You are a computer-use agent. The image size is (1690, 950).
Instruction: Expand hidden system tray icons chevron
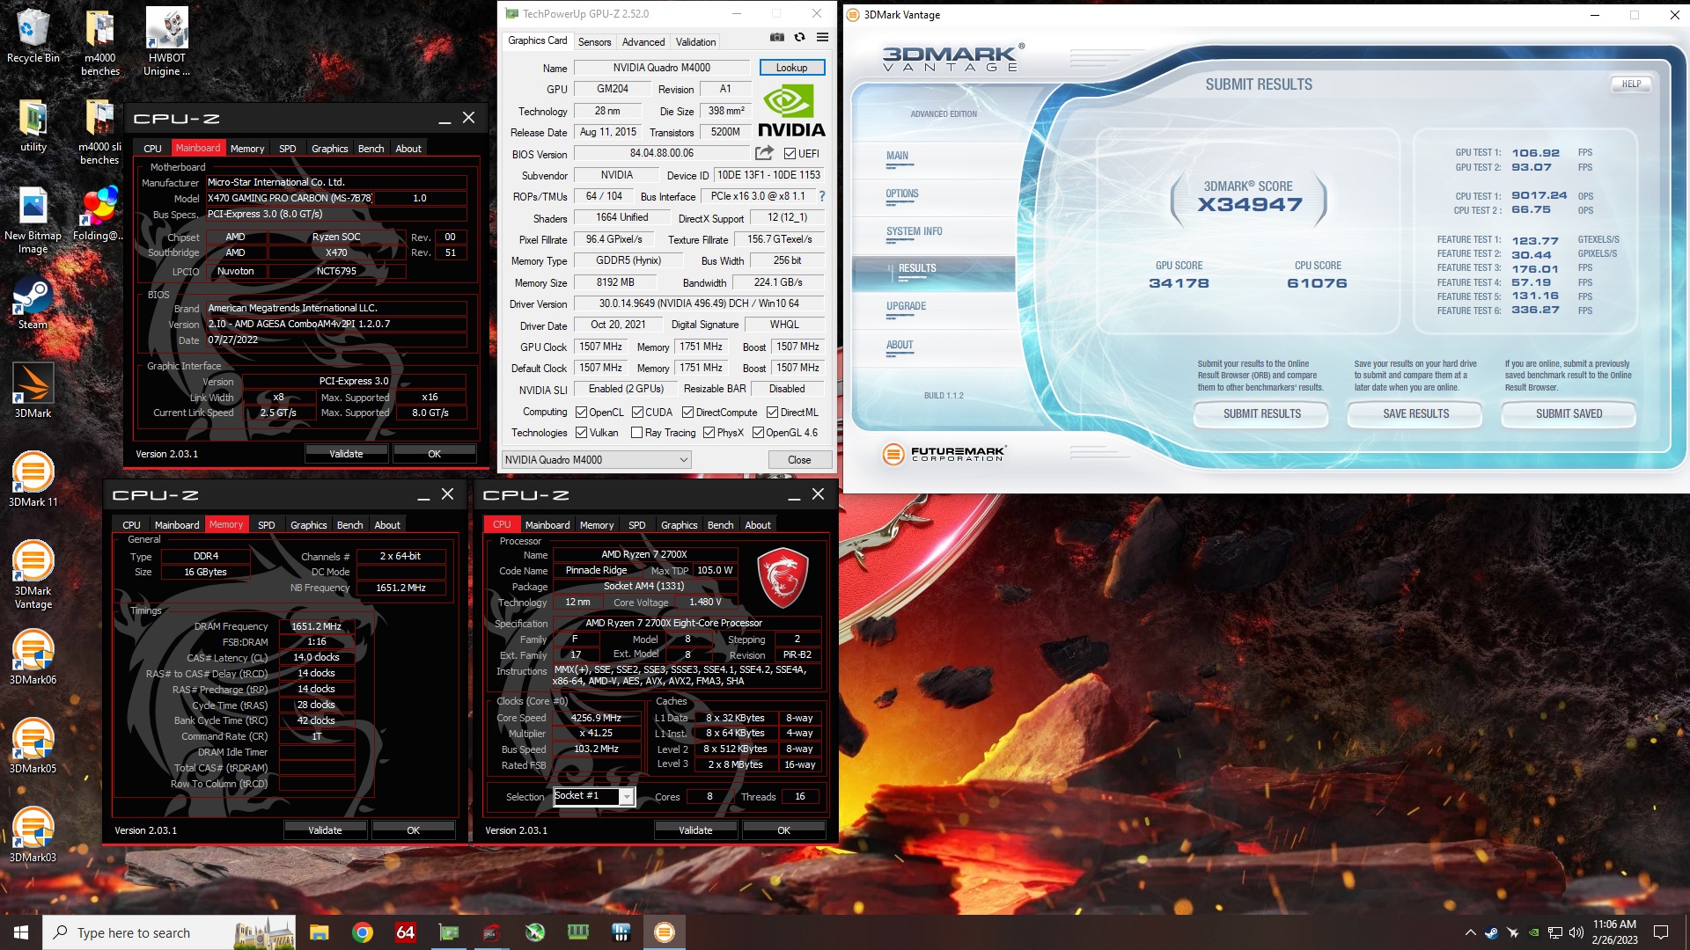click(x=1470, y=932)
